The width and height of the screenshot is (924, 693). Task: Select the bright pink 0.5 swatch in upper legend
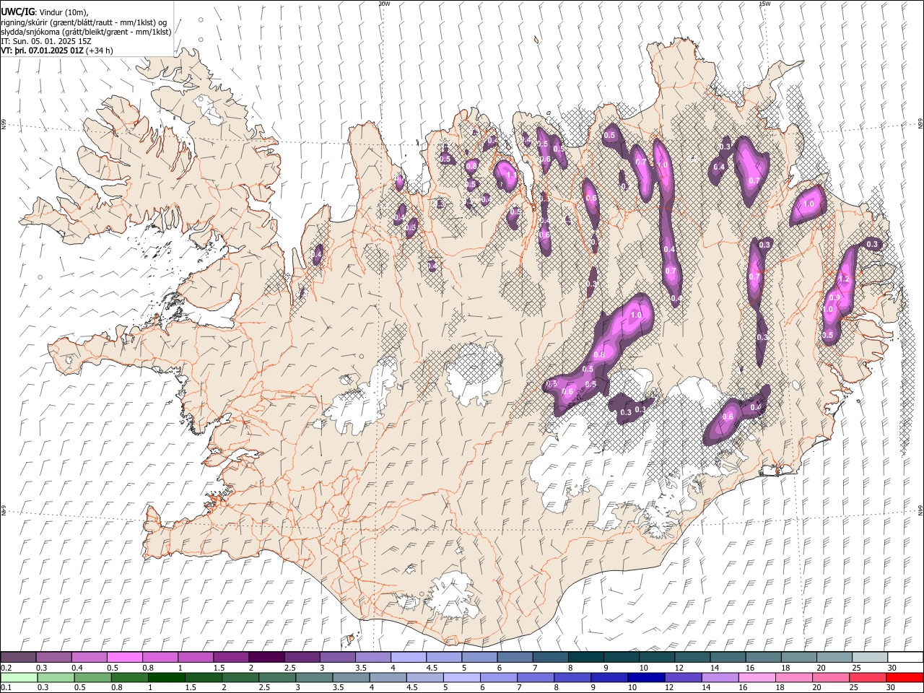click(x=124, y=658)
